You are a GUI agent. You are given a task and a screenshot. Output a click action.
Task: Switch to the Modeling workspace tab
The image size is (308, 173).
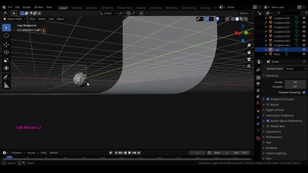click(77, 8)
